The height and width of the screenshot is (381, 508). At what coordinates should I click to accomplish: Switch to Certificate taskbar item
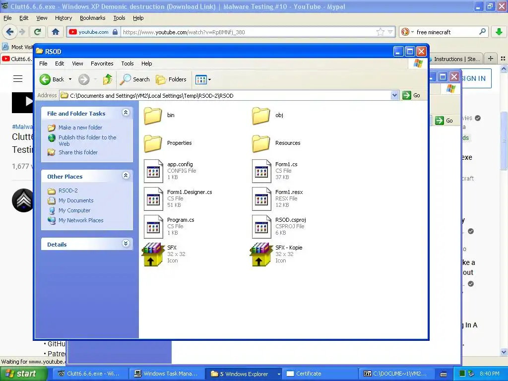point(320,374)
